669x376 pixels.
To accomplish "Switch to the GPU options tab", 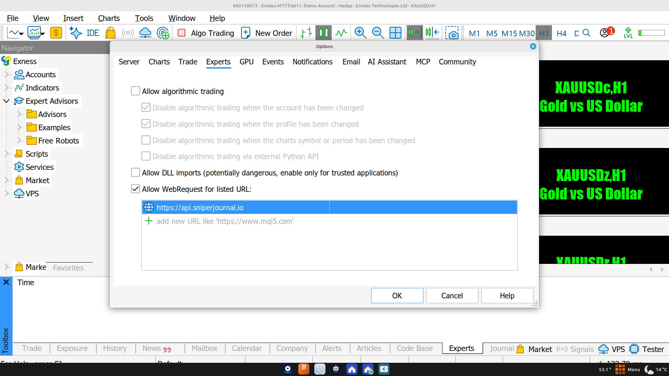I will (x=246, y=62).
